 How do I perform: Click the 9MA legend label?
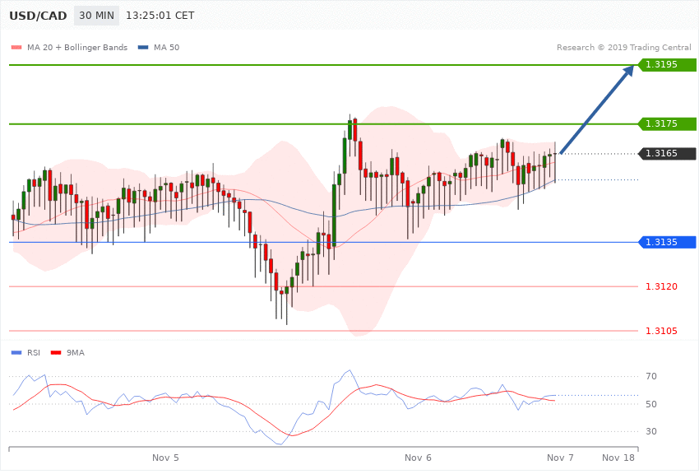[76, 353]
